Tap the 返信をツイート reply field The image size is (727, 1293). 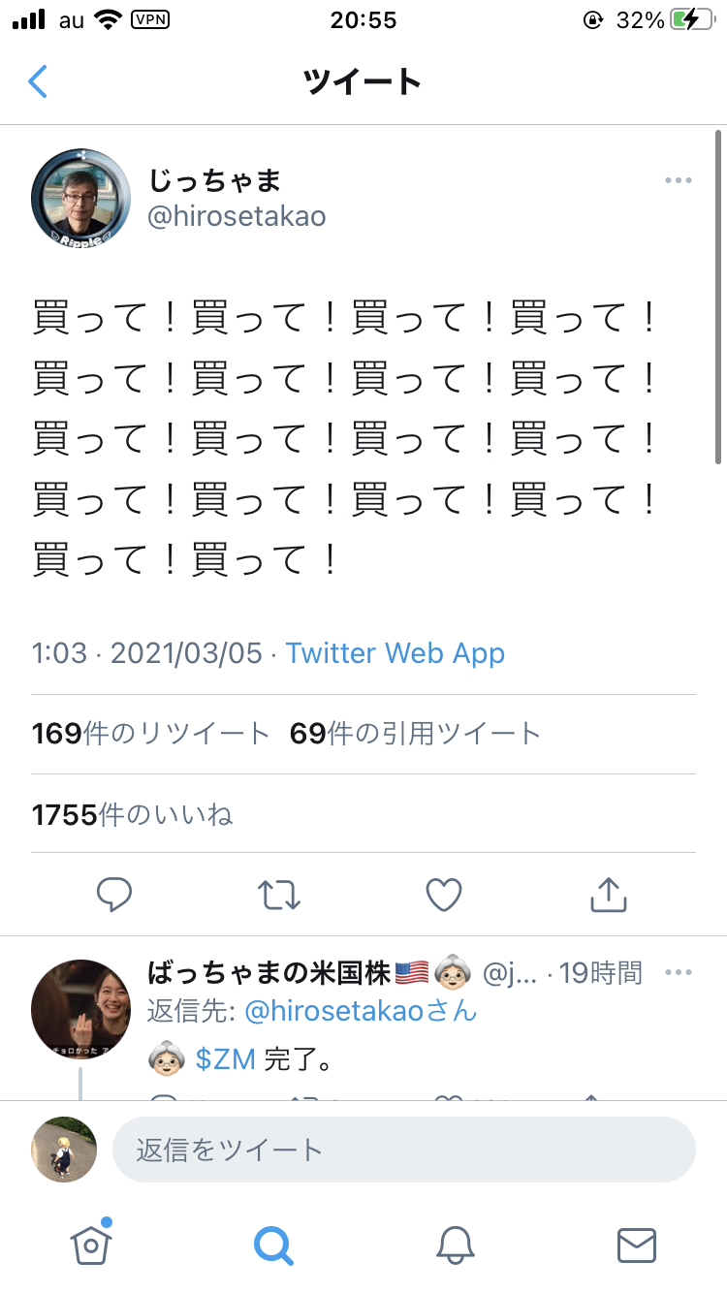(404, 1150)
